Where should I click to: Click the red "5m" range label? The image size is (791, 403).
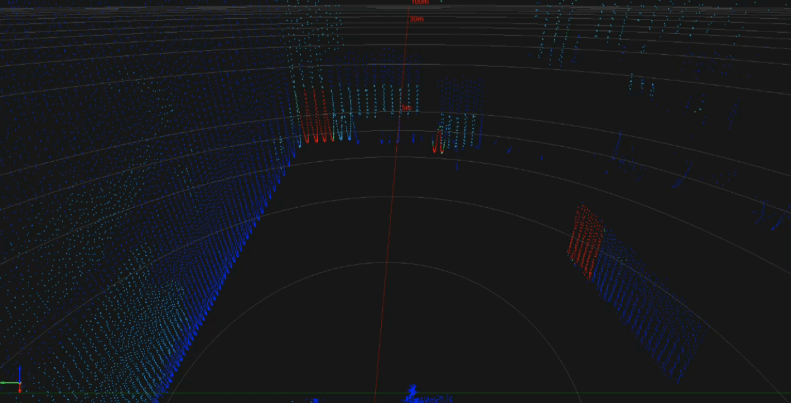tap(406, 108)
